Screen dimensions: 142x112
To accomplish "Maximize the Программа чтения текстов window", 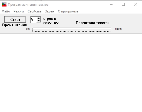I will click(123, 4).
